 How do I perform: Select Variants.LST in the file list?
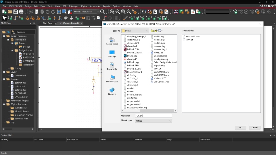pyautogui.click(x=158, y=79)
